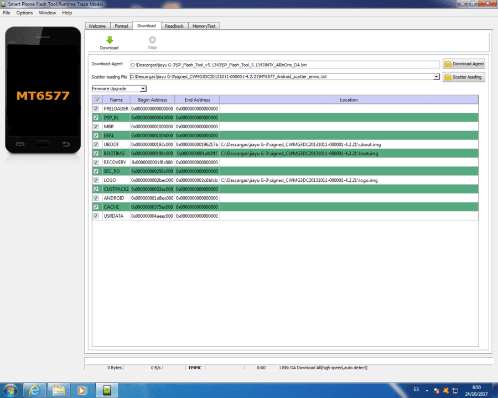498x398 pixels.
Task: Click the Stop icon in toolbar
Action: pyautogui.click(x=153, y=40)
